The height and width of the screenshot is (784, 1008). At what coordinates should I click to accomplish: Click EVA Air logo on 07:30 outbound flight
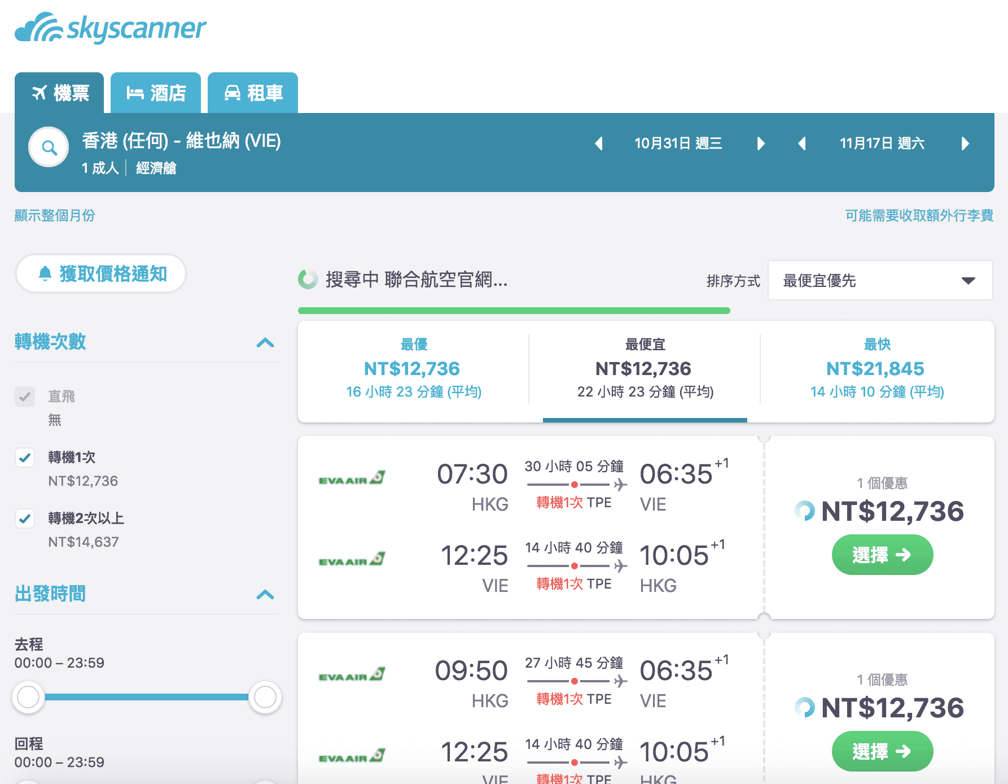(x=352, y=478)
